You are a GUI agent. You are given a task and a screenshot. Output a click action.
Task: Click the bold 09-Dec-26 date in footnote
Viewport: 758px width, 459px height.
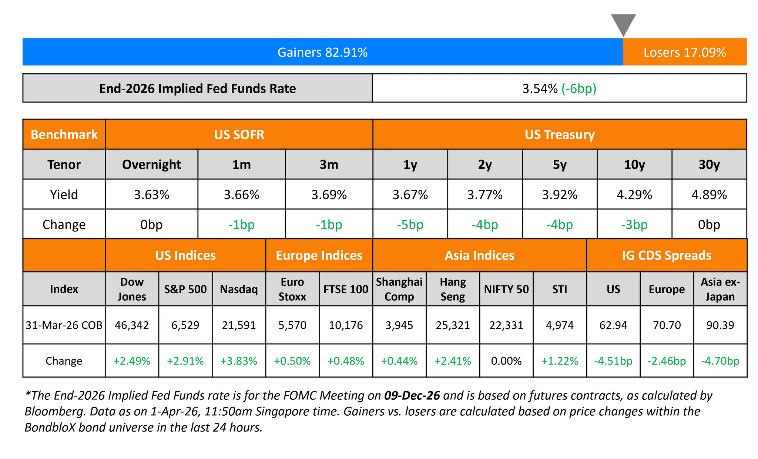click(x=412, y=396)
